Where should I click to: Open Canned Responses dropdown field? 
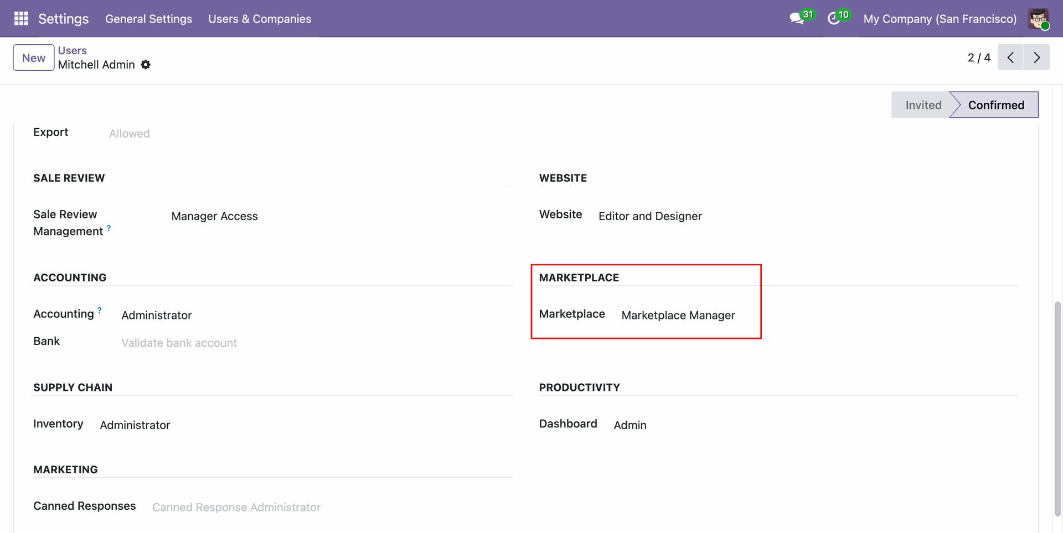236,508
